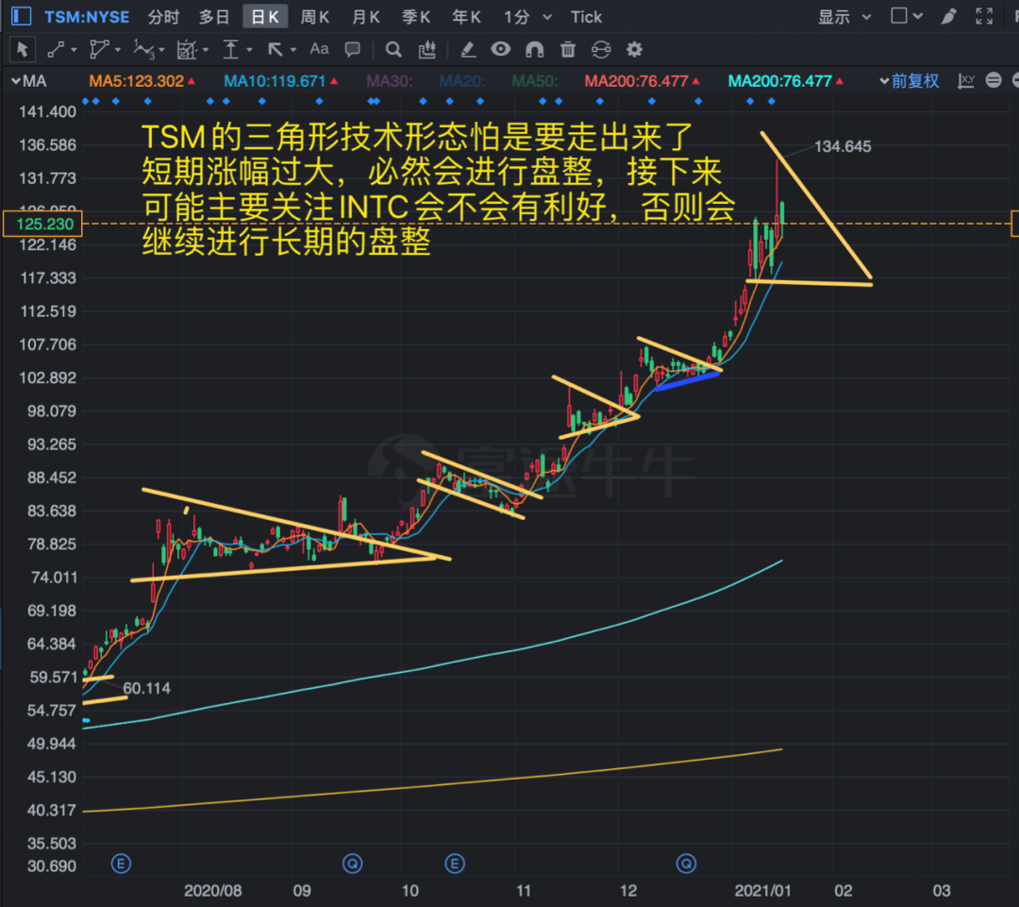Viewport: 1019px width, 907px height.
Task: Expand the arrow tool dropdown arrow
Action: (293, 50)
